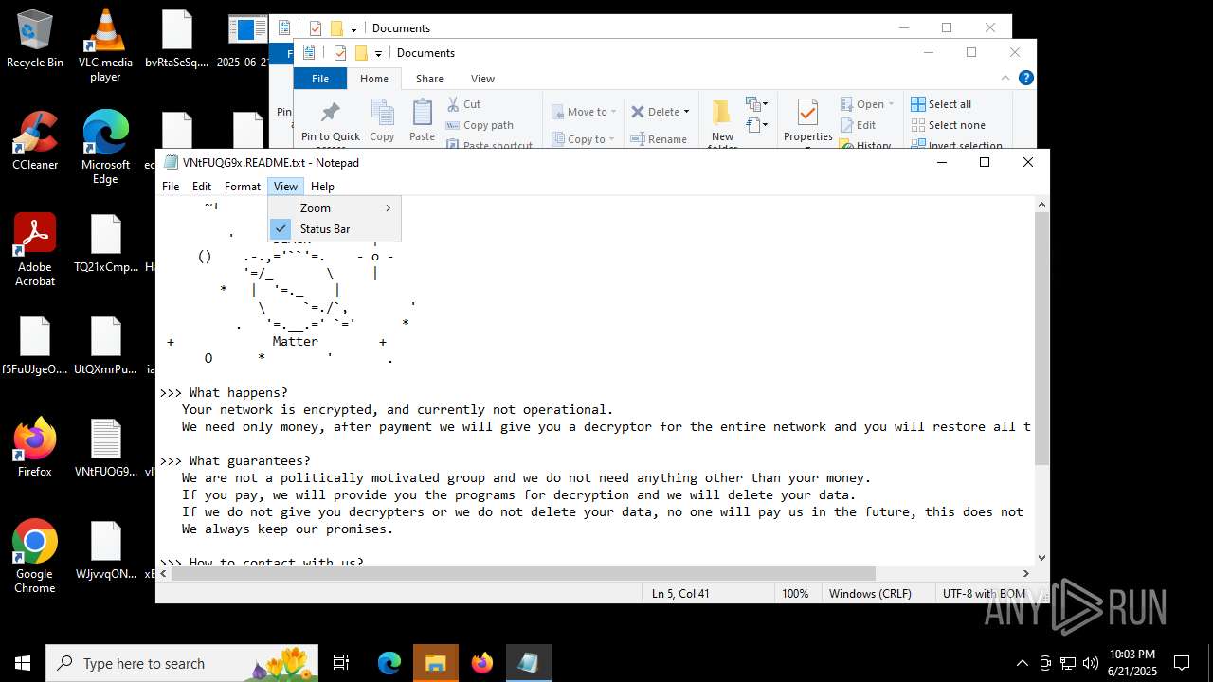Viewport: 1213px width, 682px height.
Task: Click the "What guarantees?" line in Notepad
Action: tap(235, 461)
